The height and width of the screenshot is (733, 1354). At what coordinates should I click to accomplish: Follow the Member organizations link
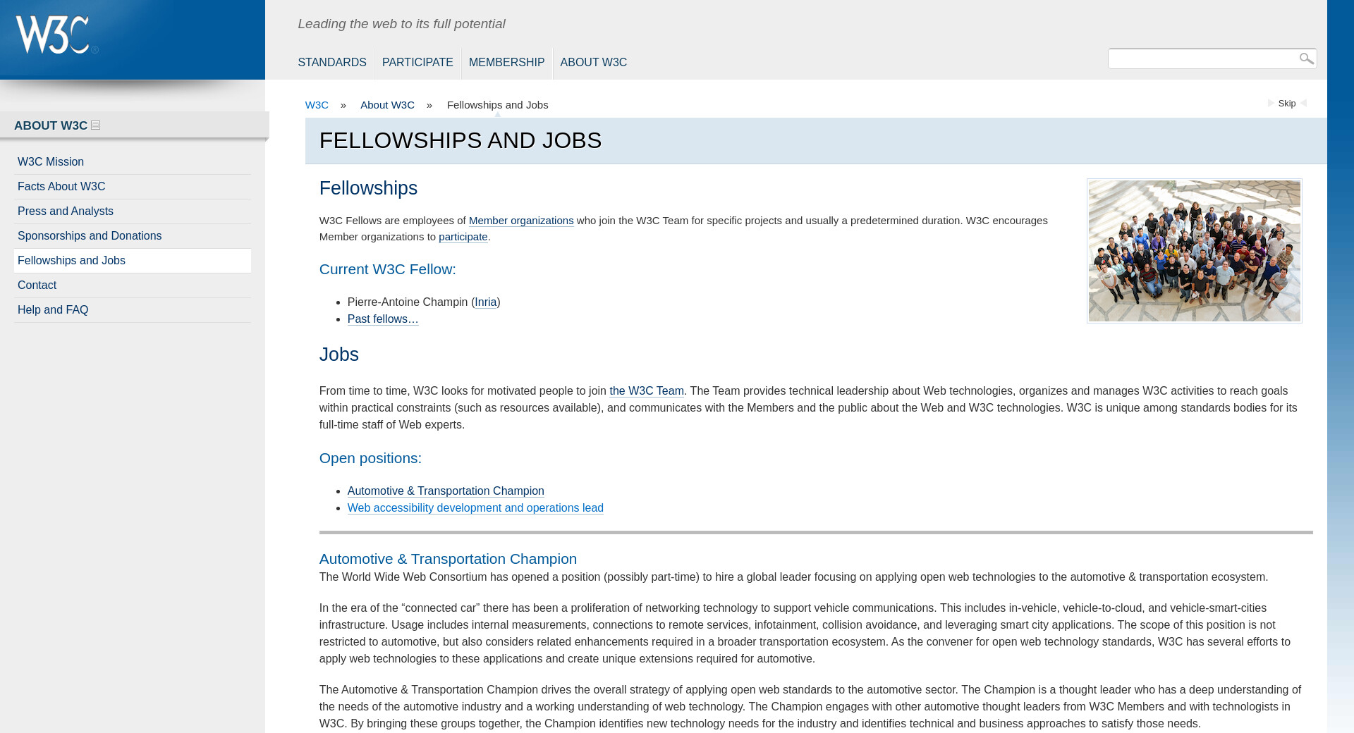[x=521, y=221]
